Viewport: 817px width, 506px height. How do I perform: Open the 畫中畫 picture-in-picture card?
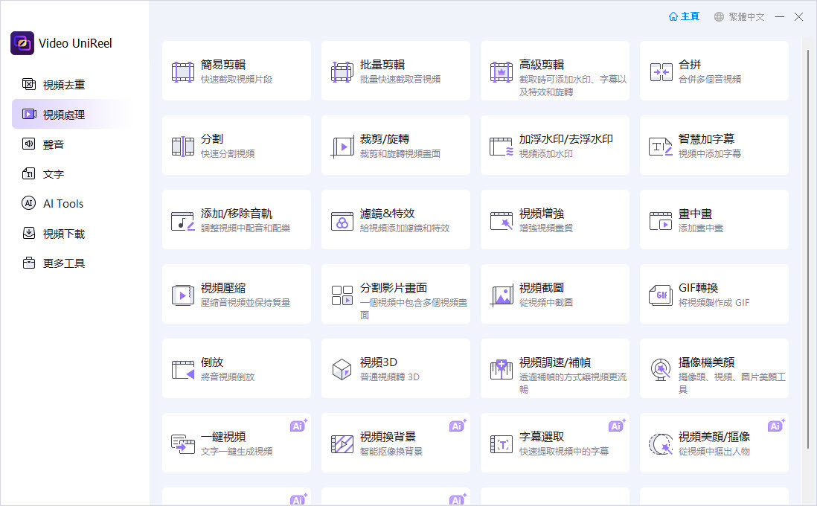pos(714,220)
